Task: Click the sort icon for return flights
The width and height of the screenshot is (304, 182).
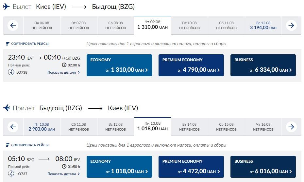Action: [x=8, y=145]
